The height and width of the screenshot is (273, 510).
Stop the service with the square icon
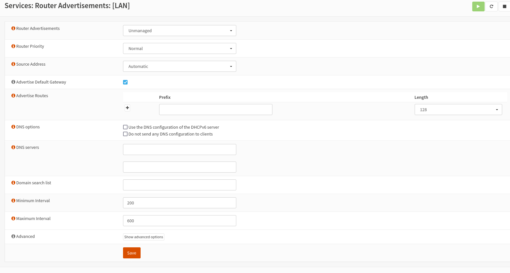click(x=504, y=6)
